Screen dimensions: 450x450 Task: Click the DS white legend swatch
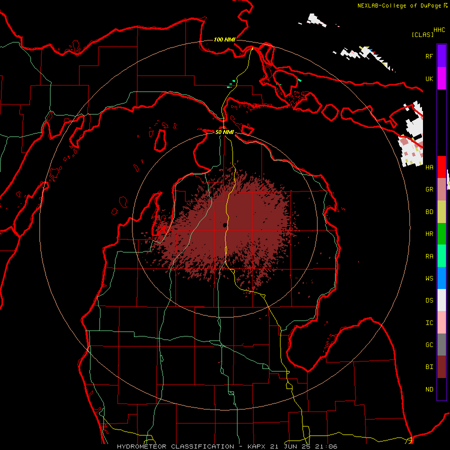[441, 300]
